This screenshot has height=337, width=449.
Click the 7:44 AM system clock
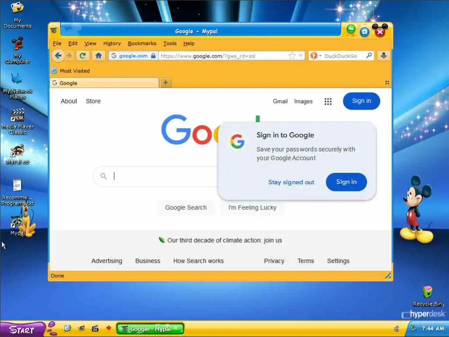[433, 328]
